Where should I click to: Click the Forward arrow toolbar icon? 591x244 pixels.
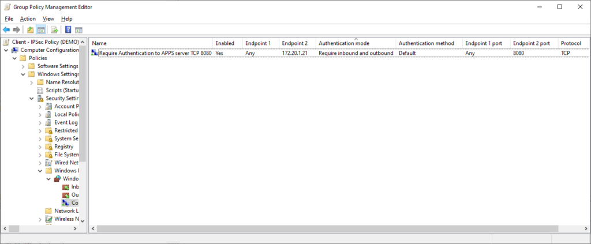16,30
